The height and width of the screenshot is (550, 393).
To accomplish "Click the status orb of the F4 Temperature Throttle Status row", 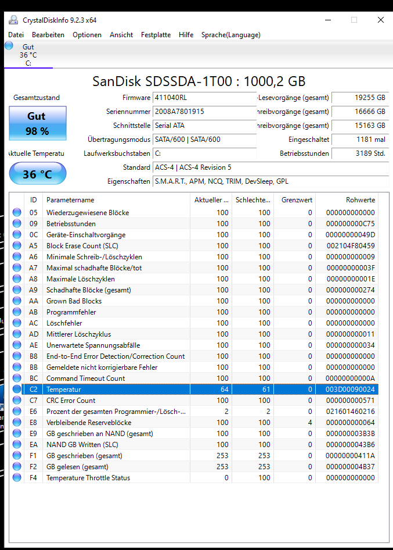I will tap(17, 477).
